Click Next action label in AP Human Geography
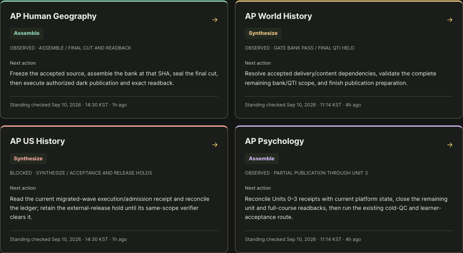 [23, 63]
